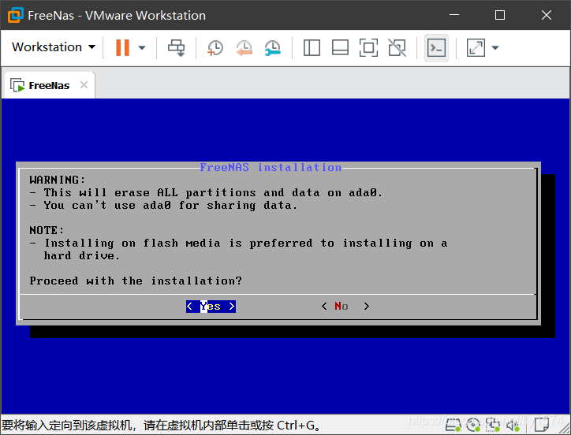Toggle the library sidebar view icon
Screen dimensions: 571x435
pyautogui.click(x=312, y=48)
